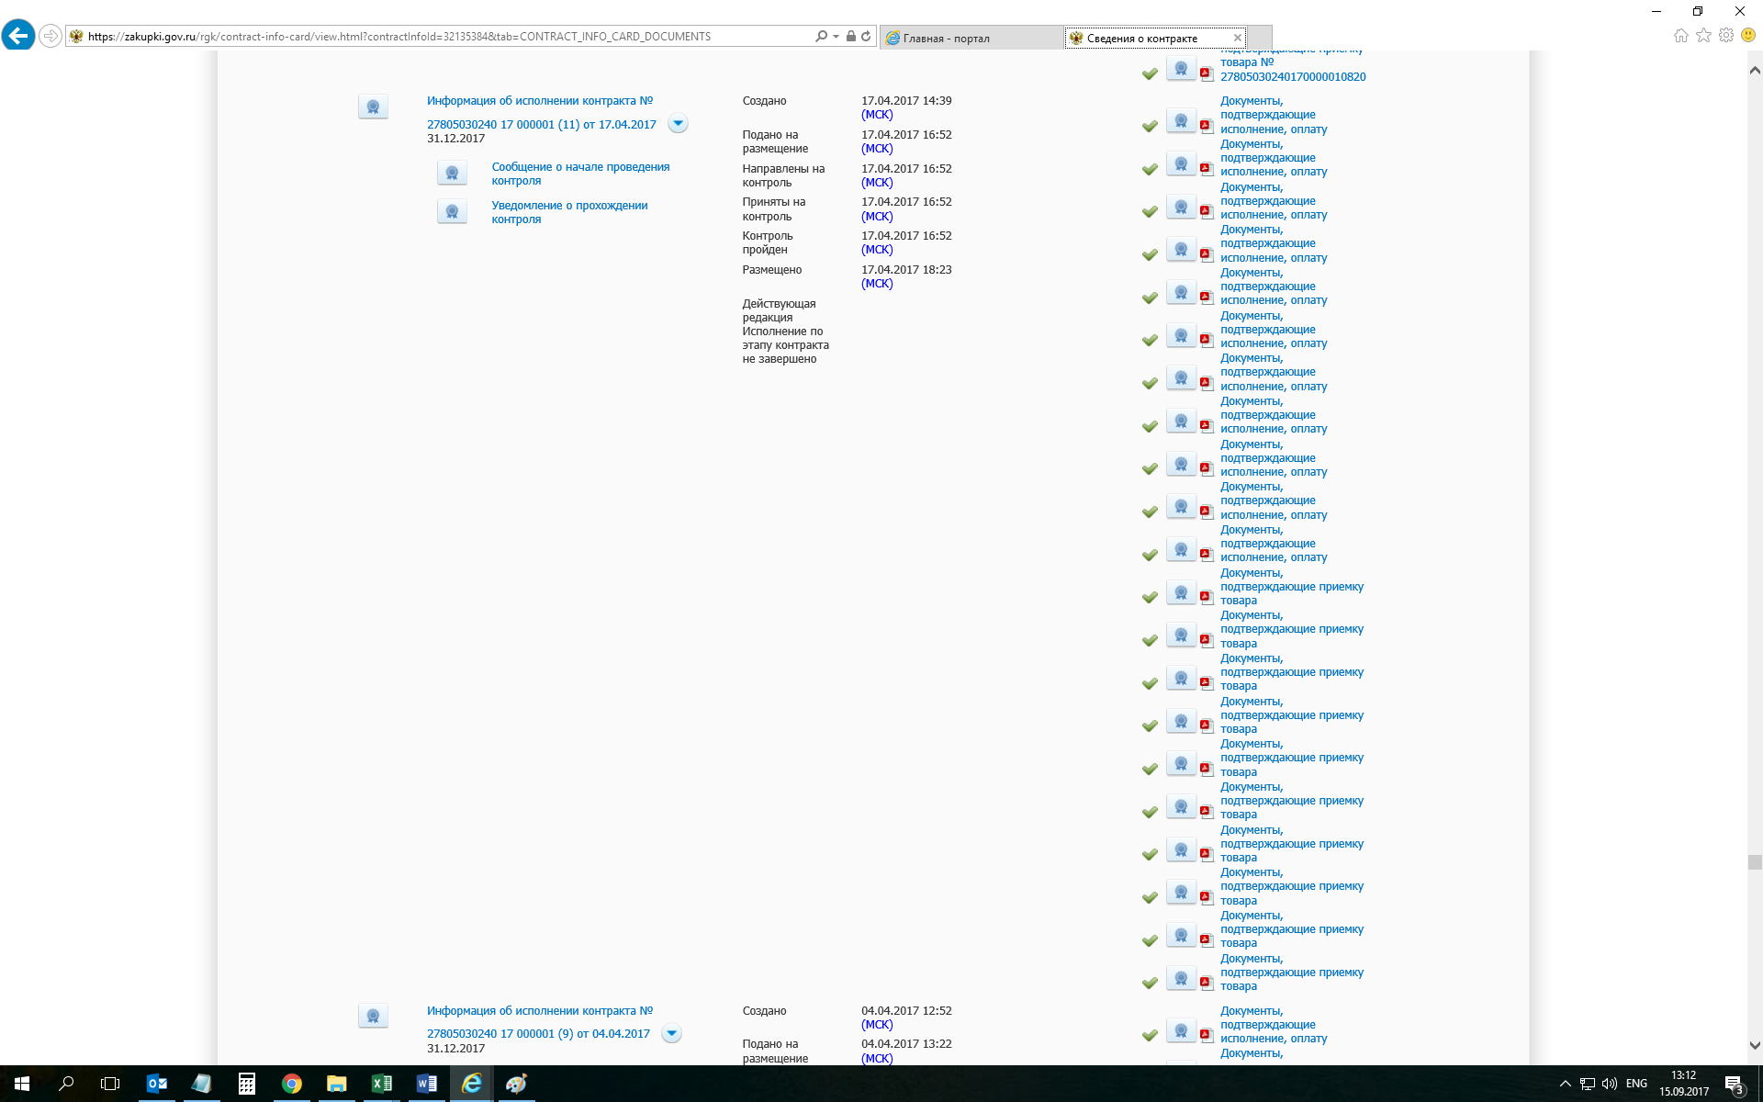Expand dropdown arrow next to contract (9) от 04.04.2017
This screenshot has height=1102, width=1763.
pyautogui.click(x=671, y=1034)
